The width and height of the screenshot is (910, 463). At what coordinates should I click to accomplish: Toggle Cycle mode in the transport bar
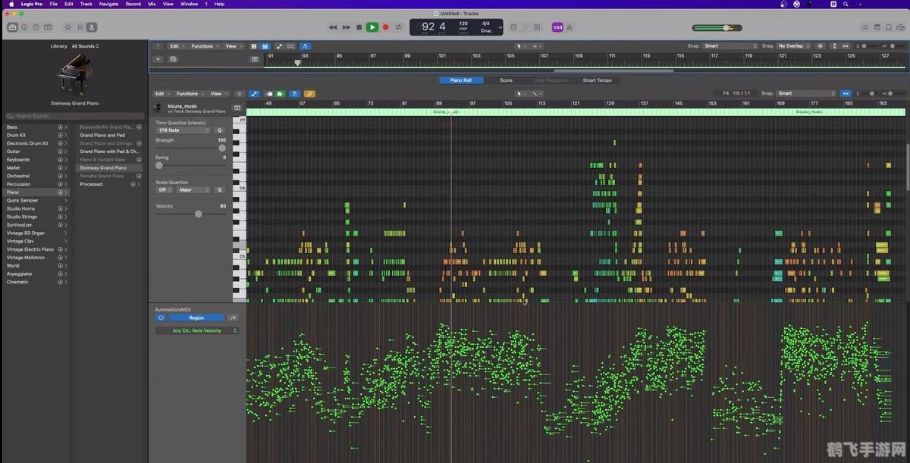[398, 27]
